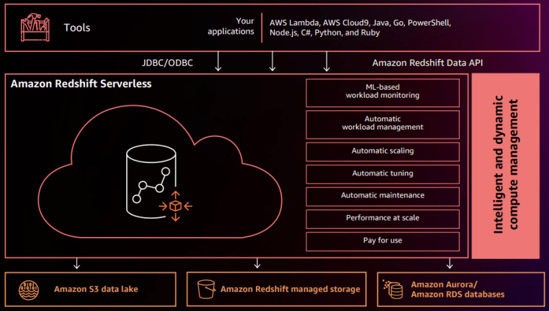Image resolution: width=549 pixels, height=311 pixels.
Task: Select the ML-based workload monitoring box
Action: tap(383, 93)
